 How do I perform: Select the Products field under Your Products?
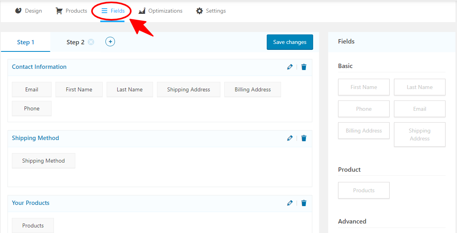[33, 226]
